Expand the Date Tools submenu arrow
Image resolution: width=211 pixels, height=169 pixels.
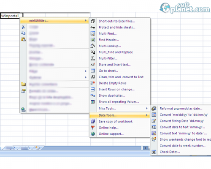[x=147, y=115]
